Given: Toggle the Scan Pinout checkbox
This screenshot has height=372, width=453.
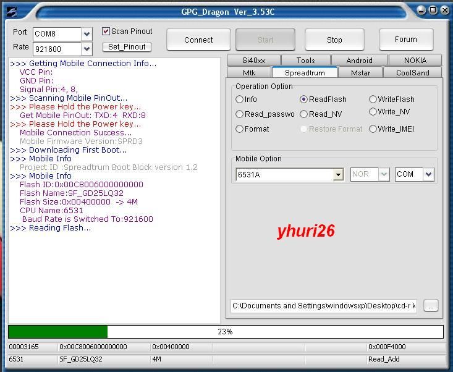Looking at the screenshot, I should [106, 32].
